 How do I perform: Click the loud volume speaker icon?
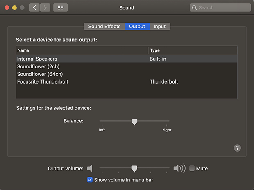click(x=179, y=168)
